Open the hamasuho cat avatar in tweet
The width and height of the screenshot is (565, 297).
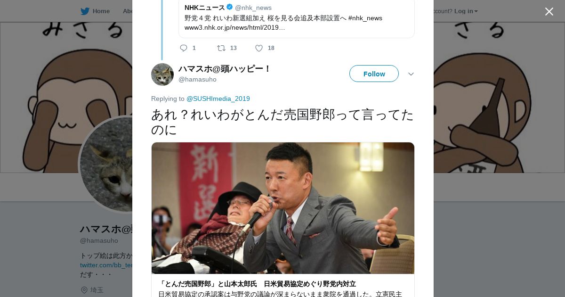coord(162,74)
